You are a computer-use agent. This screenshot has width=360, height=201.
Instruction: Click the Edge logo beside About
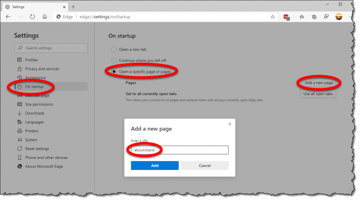20,166
